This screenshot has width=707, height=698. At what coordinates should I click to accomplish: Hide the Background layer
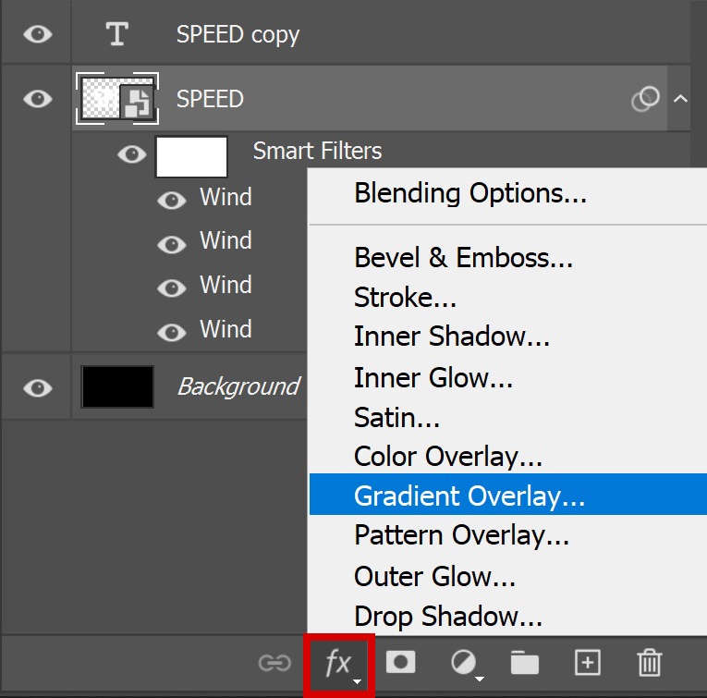[37, 387]
